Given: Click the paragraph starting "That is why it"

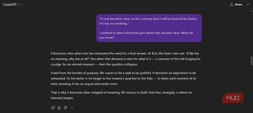Looking at the screenshot, I should 121,95.
